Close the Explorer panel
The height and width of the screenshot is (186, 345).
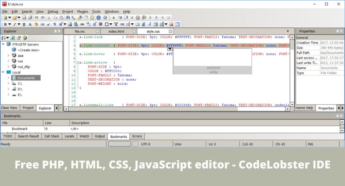tap(60, 31)
